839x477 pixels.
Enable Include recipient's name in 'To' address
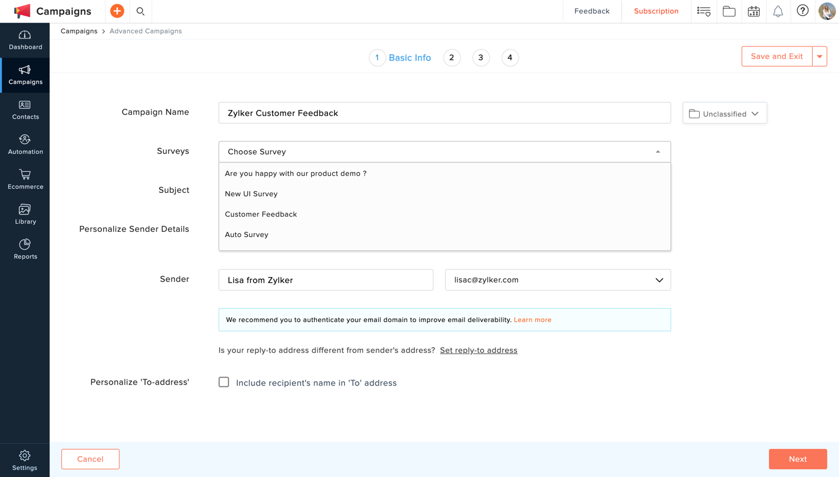click(224, 382)
